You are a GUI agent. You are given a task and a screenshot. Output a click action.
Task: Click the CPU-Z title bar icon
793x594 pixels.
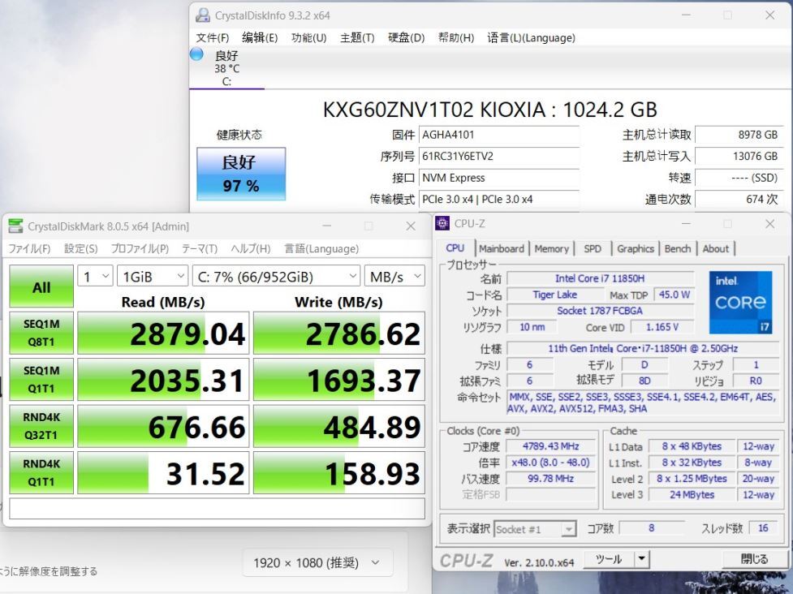tap(442, 223)
